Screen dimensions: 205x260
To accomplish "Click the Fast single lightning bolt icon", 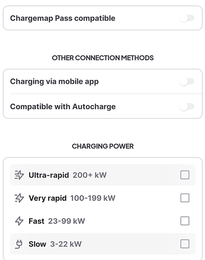I will click(x=19, y=221).
